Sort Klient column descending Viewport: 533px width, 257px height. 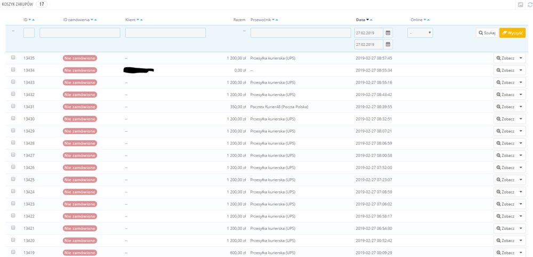click(x=138, y=20)
